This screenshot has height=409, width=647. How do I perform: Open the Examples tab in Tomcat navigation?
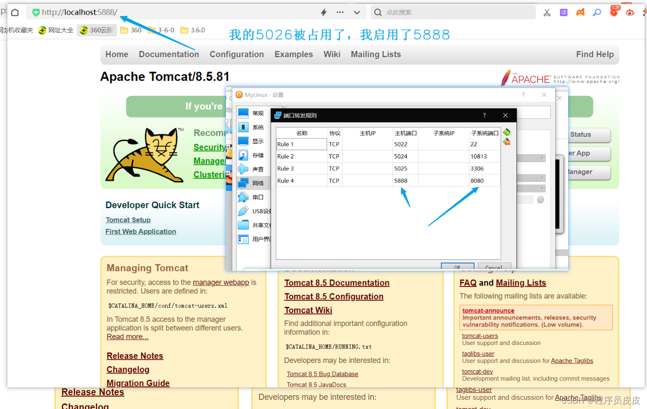click(x=294, y=54)
